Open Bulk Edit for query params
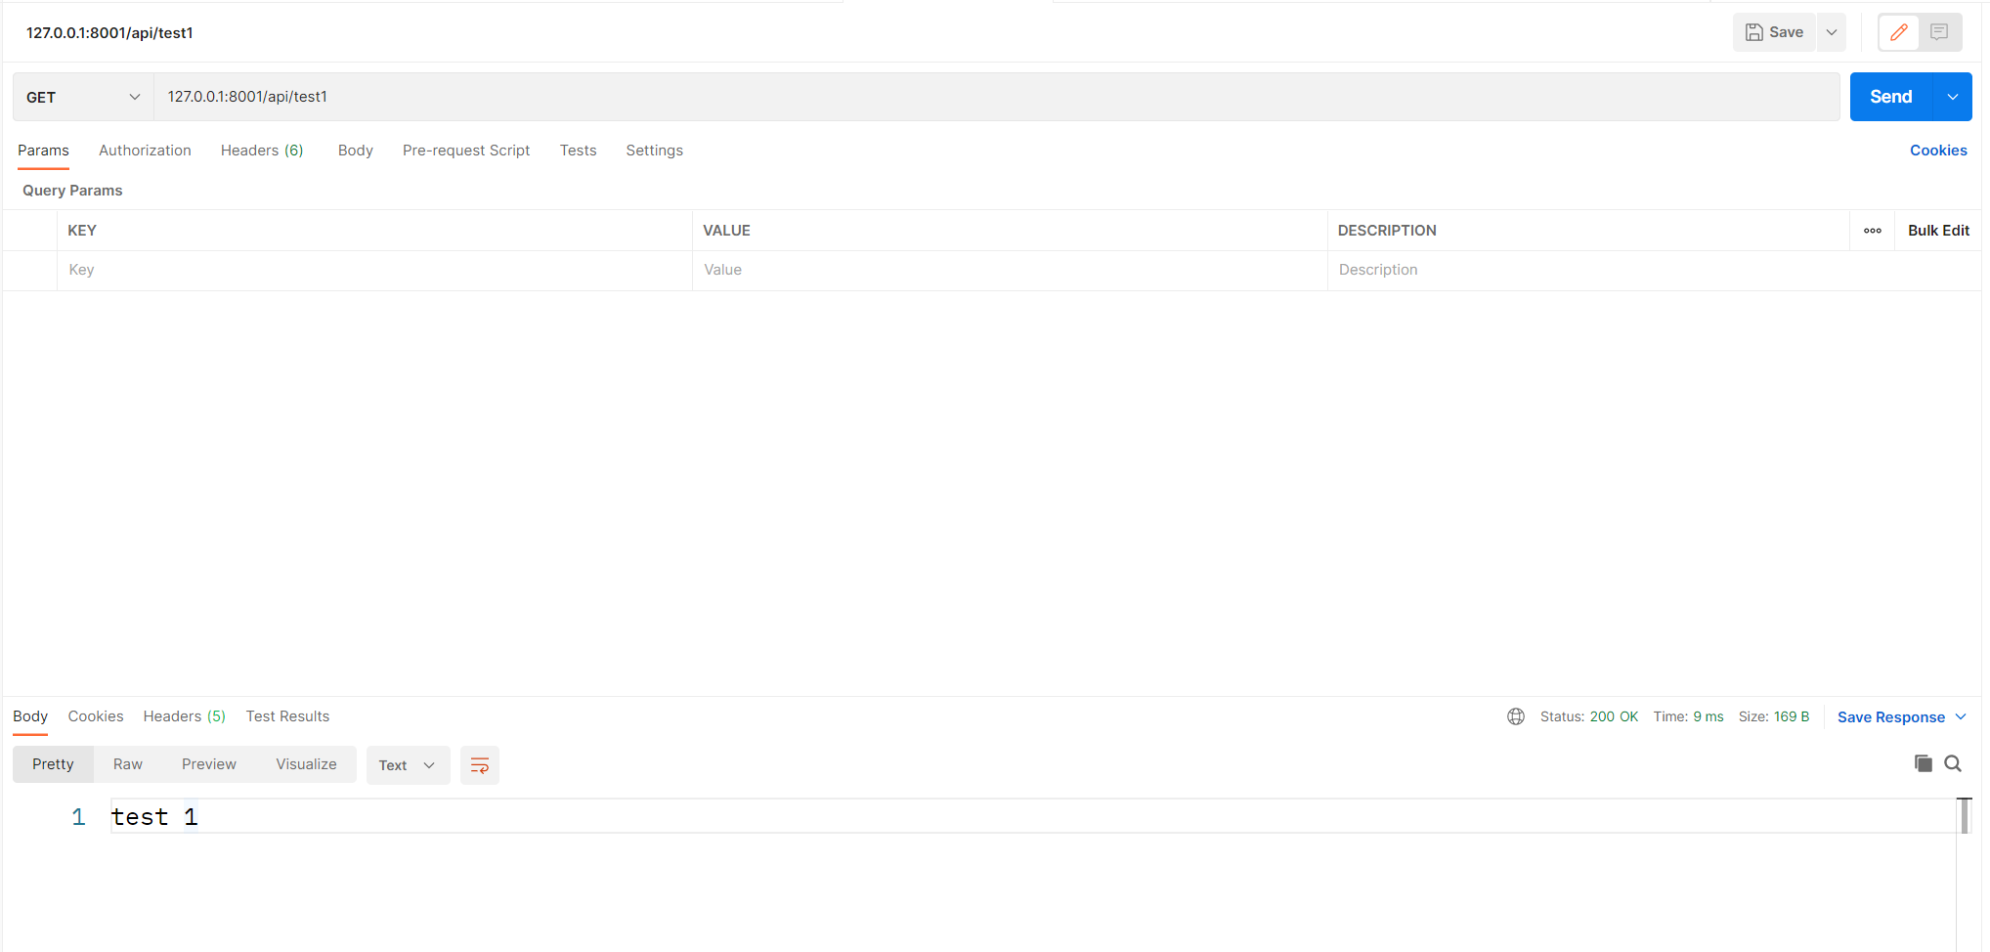Viewport: 1990px width, 952px height. coord(1938,231)
